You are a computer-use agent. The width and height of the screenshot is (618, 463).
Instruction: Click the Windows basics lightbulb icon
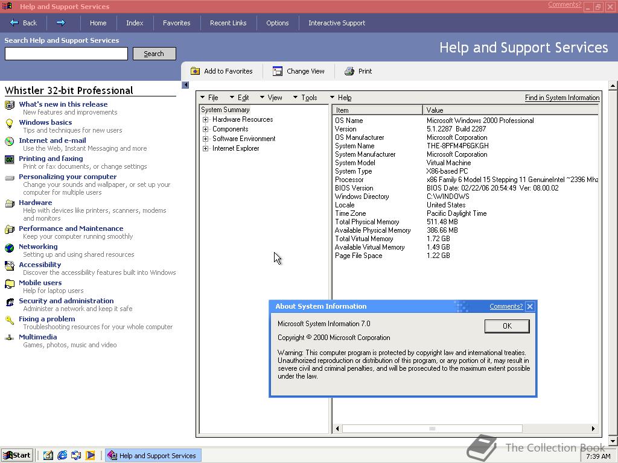(x=10, y=123)
